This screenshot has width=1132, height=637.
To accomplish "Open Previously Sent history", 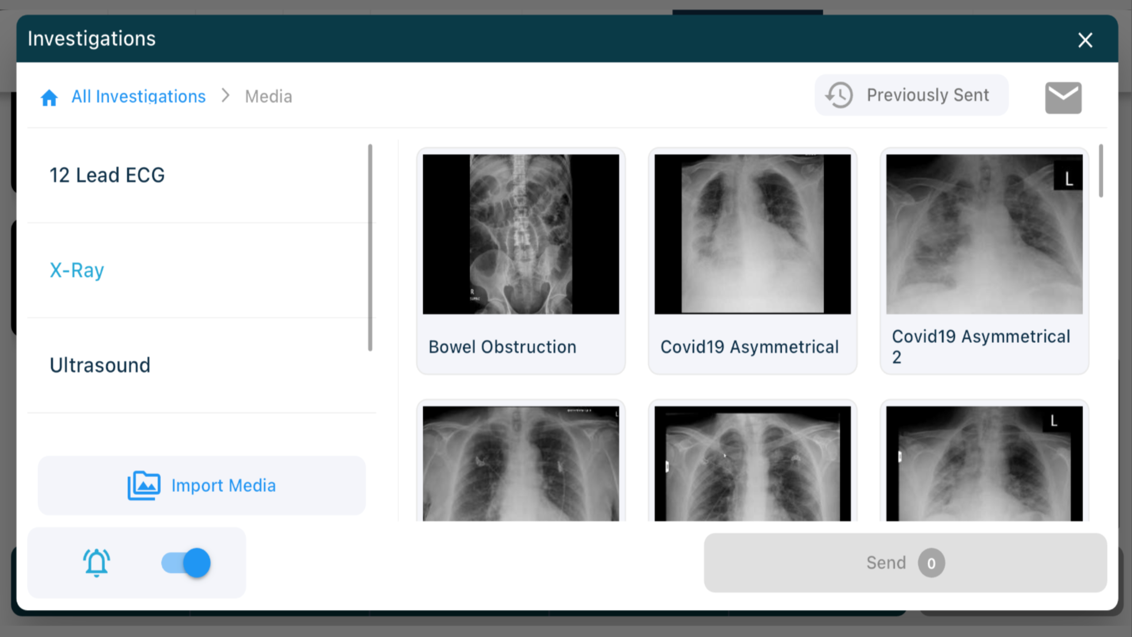I will pos(911,95).
